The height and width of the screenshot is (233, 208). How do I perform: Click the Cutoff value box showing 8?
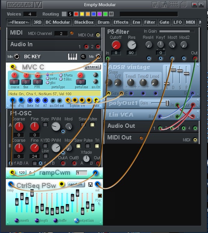[x=116, y=53]
